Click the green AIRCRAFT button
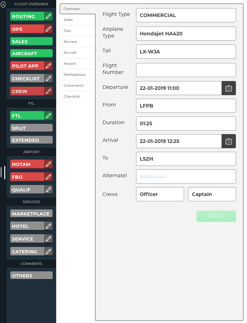This screenshot has width=247, height=323. pos(31,54)
